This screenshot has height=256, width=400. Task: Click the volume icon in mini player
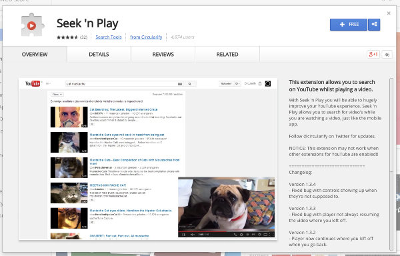(x=193, y=235)
